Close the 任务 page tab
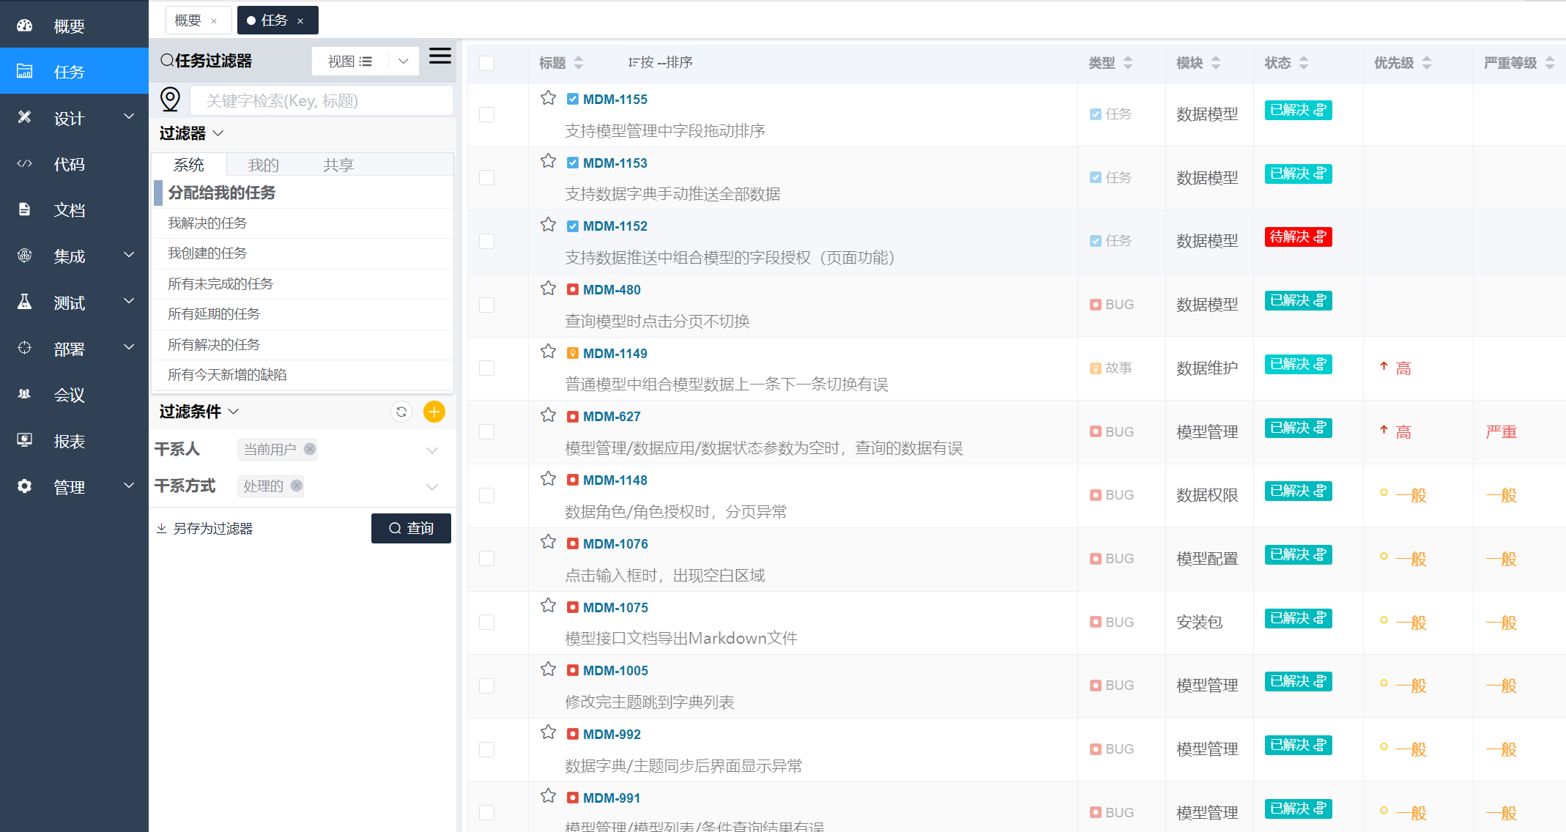The image size is (1566, 832). 300,21
